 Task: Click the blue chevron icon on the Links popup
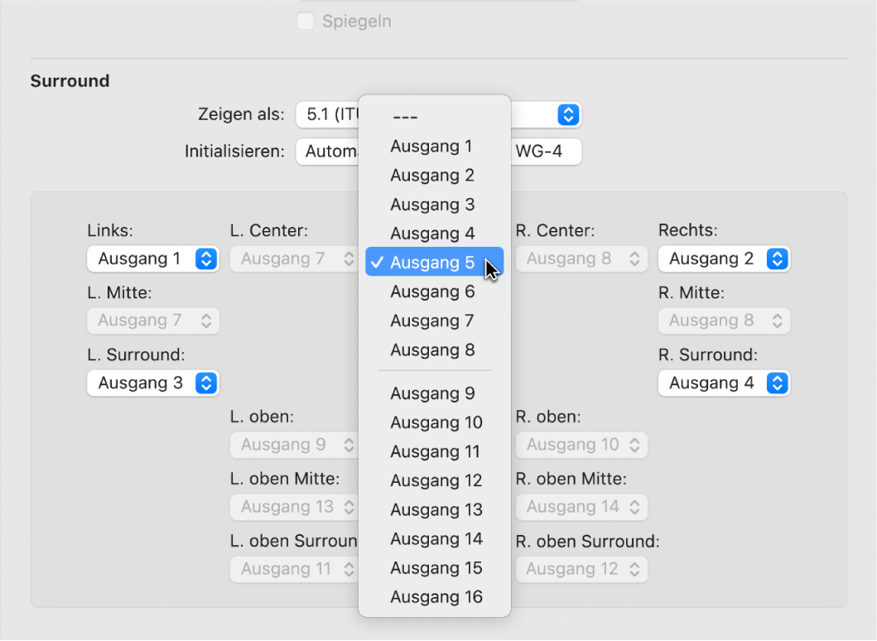207,258
